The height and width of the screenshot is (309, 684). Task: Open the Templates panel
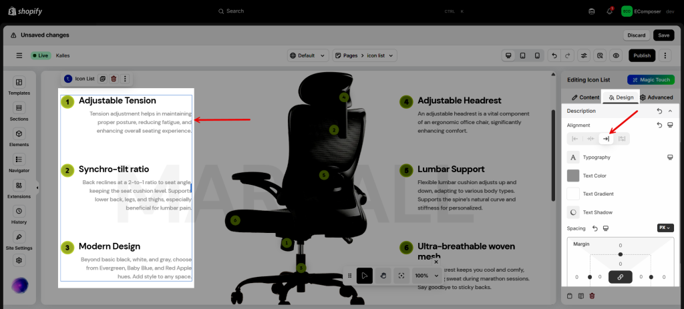pos(19,86)
